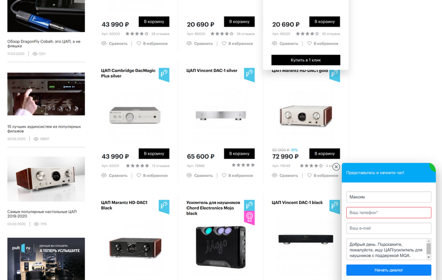Click the Начать диалог button

click(389, 270)
